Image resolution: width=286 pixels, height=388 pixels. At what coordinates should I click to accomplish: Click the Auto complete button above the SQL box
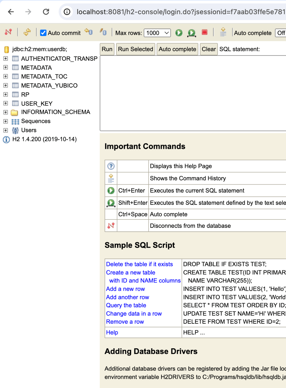[x=177, y=49]
